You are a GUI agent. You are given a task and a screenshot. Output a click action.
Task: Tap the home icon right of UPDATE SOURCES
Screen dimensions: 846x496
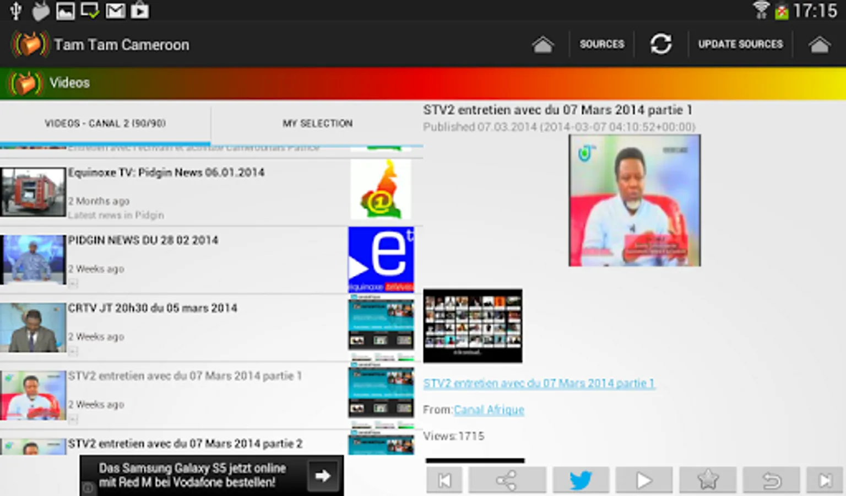[x=819, y=44]
